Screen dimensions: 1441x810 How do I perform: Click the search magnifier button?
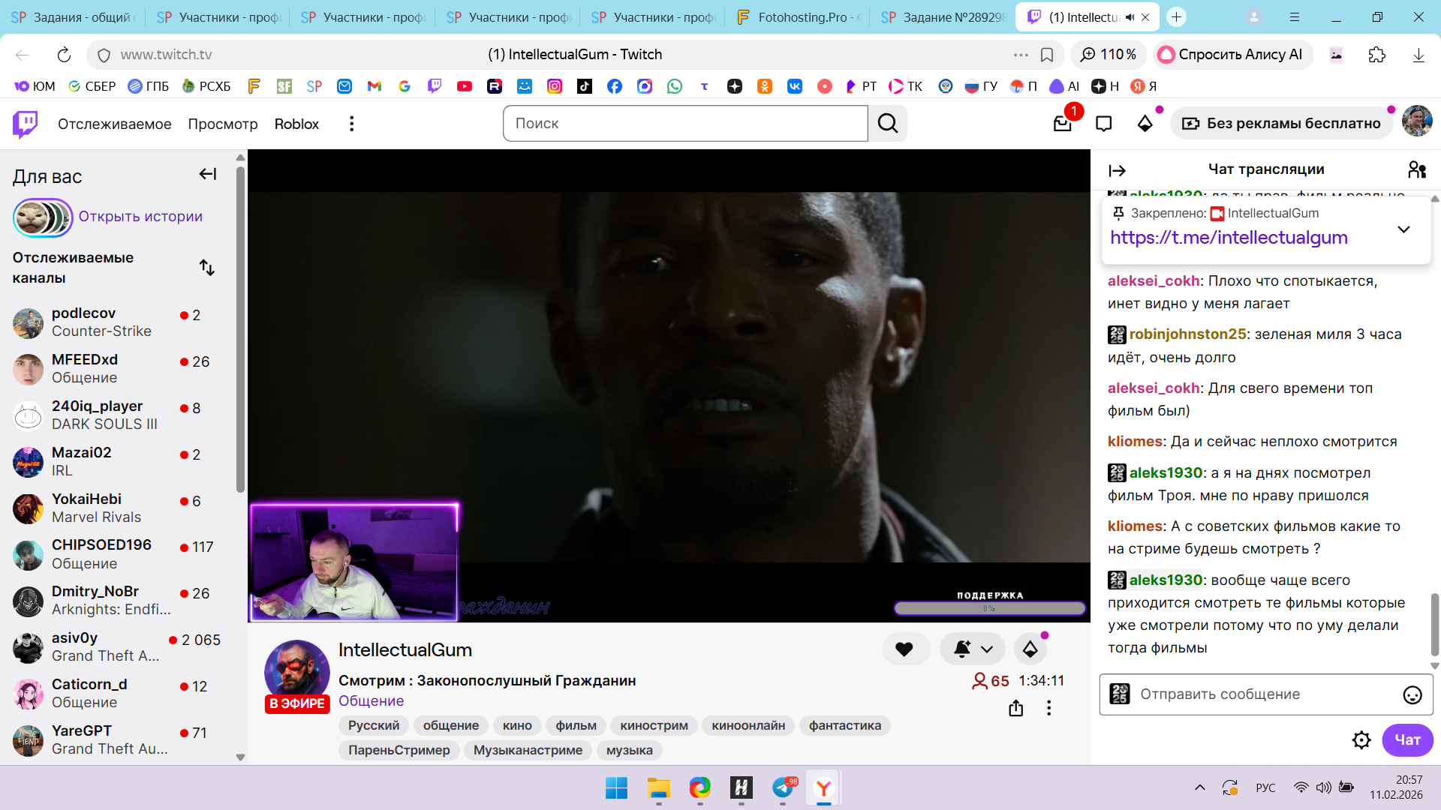point(888,124)
